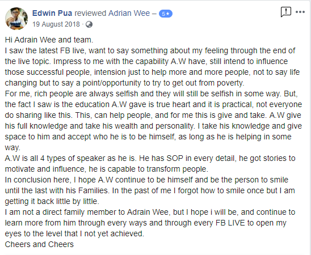Click the line beginning "motivate and influence"

pyautogui.click(x=107, y=169)
